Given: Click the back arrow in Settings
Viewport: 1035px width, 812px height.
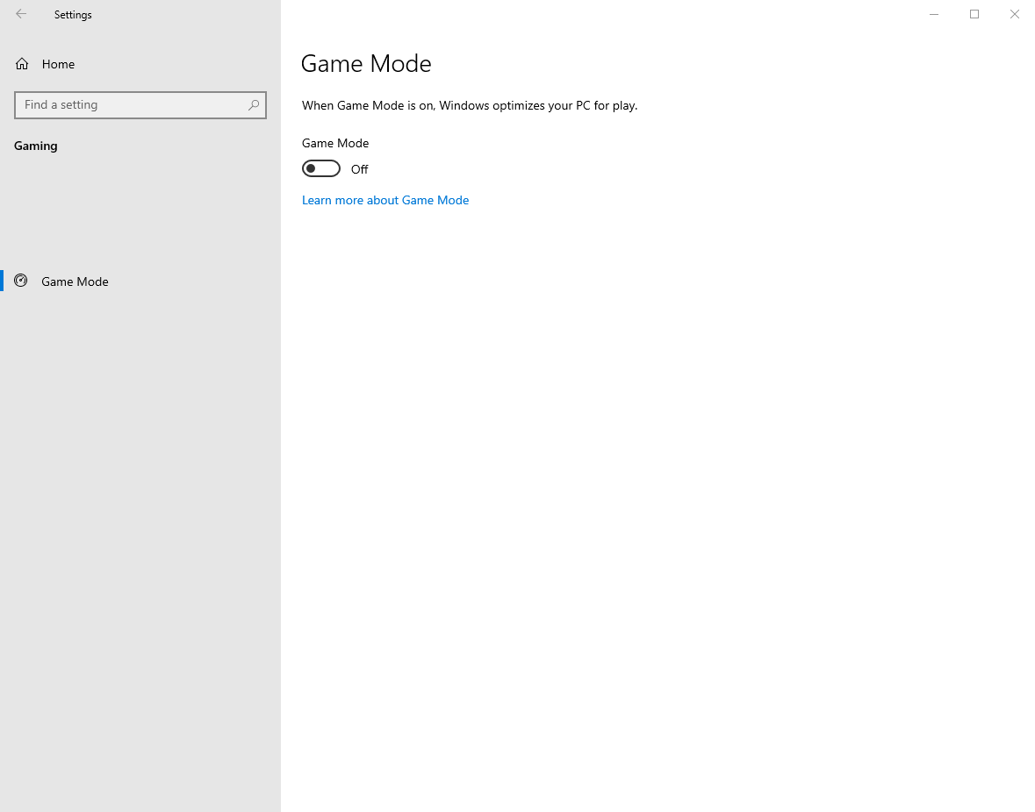Looking at the screenshot, I should [21, 14].
